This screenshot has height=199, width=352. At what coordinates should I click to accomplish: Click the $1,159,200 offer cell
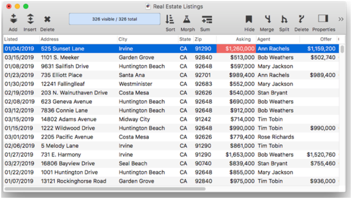click(x=321, y=49)
